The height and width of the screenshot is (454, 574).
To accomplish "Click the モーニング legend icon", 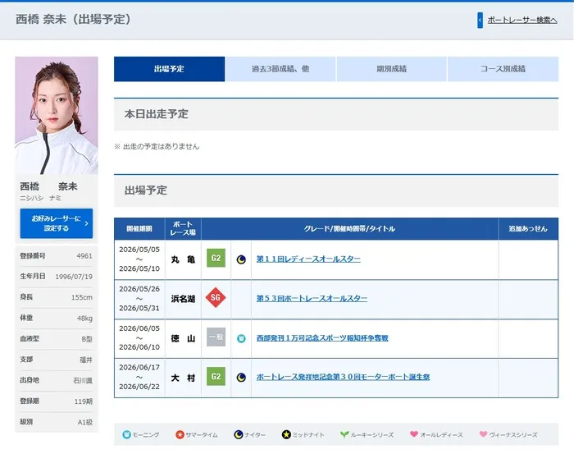I will (x=126, y=434).
